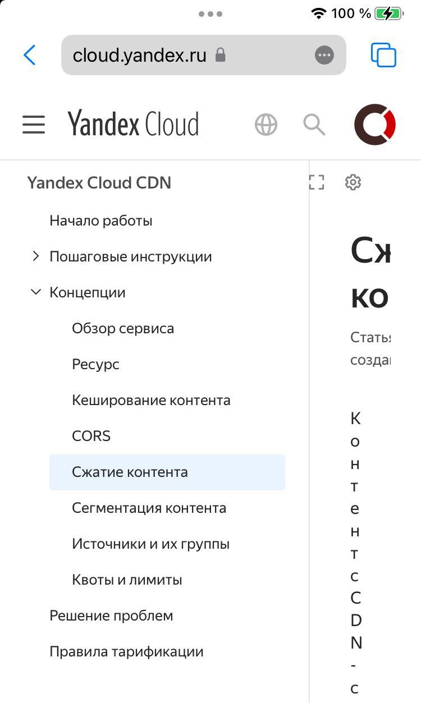The height and width of the screenshot is (703, 421).
Task: Open the red-and-brown user avatar
Action: coord(375,124)
